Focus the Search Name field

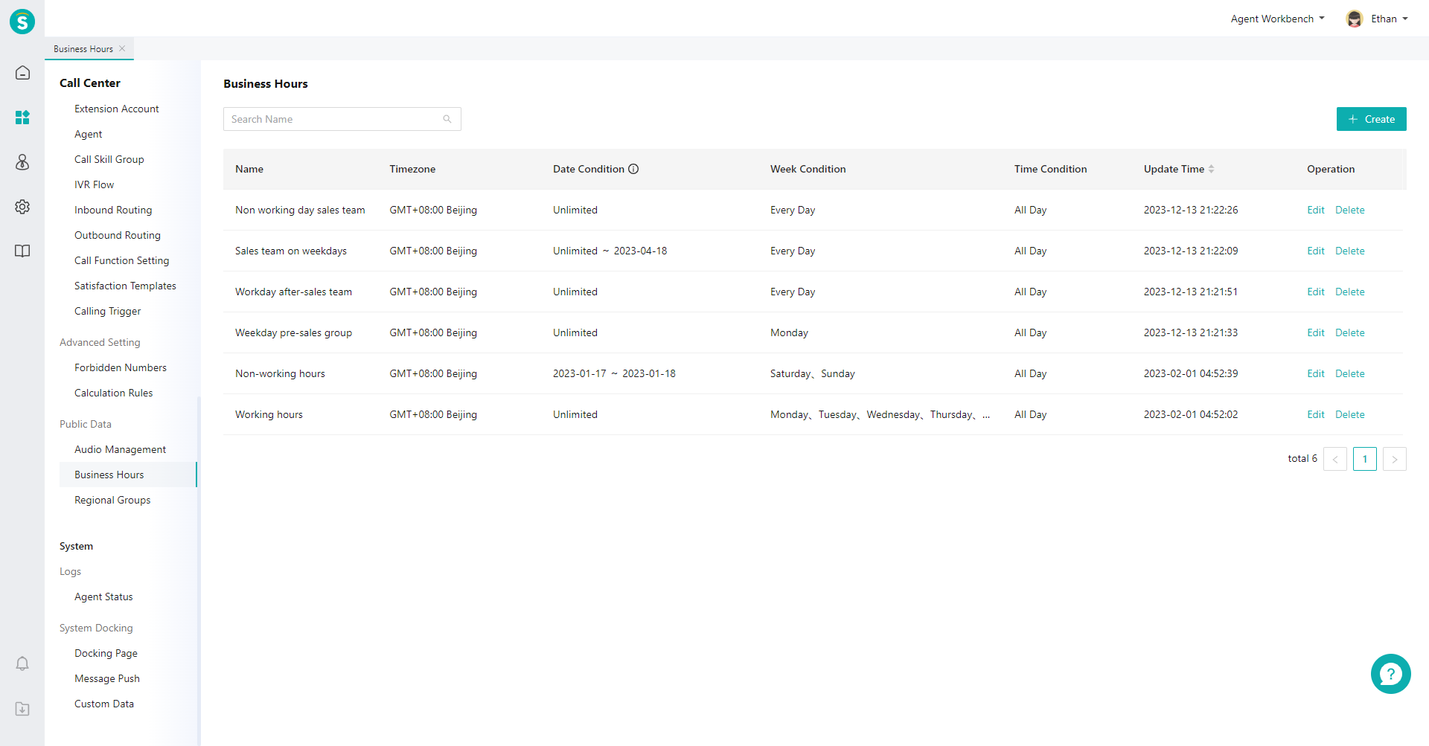pos(342,119)
